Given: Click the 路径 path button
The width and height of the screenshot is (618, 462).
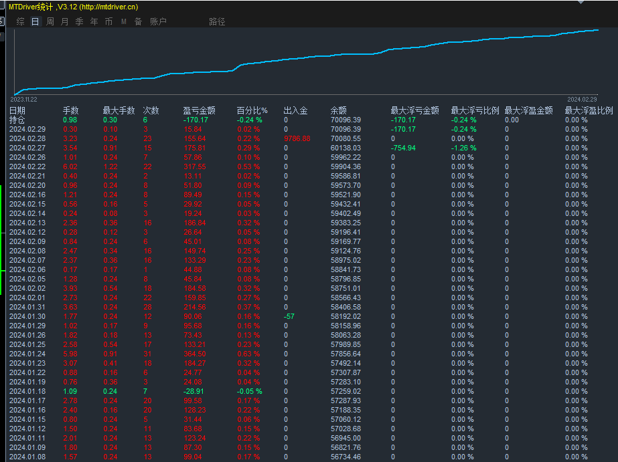Looking at the screenshot, I should point(217,21).
